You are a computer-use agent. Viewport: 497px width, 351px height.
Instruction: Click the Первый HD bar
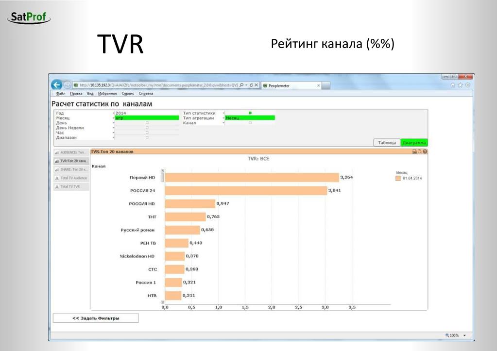tap(252, 177)
